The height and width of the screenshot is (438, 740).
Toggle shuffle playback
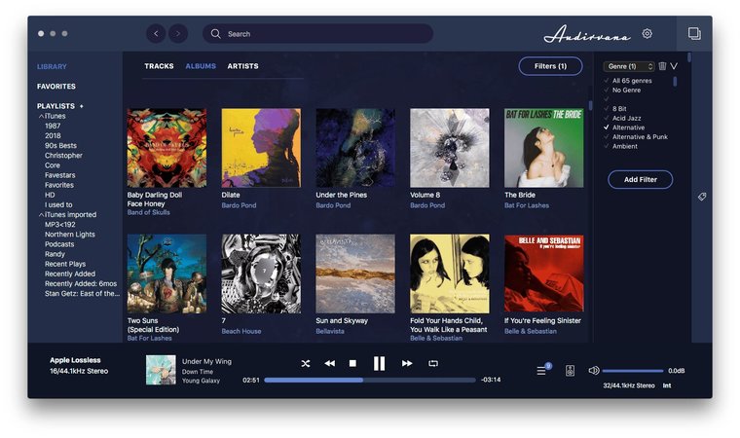306,363
